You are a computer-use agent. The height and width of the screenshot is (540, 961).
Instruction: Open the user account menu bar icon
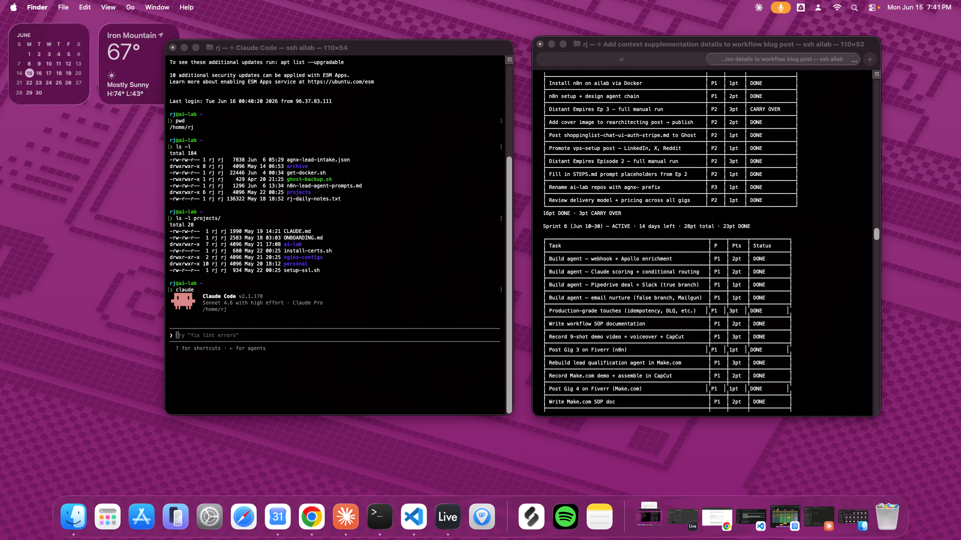pyautogui.click(x=818, y=7)
